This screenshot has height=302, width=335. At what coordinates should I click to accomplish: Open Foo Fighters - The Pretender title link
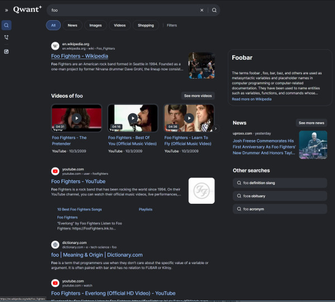pyautogui.click(x=69, y=141)
